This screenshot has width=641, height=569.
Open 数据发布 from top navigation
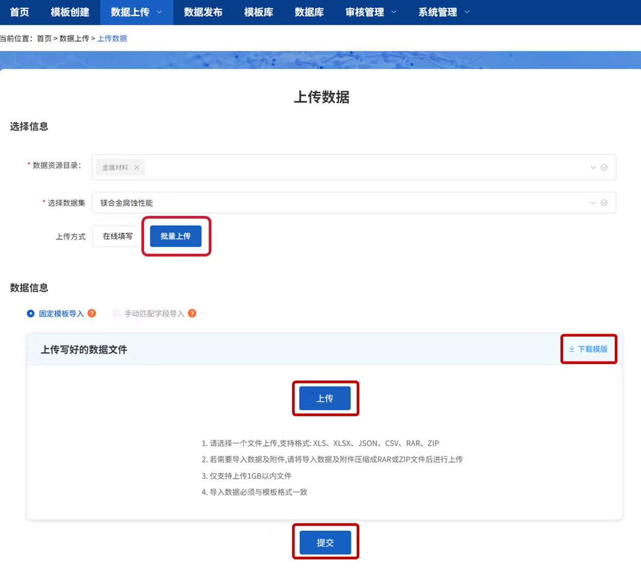click(x=203, y=12)
